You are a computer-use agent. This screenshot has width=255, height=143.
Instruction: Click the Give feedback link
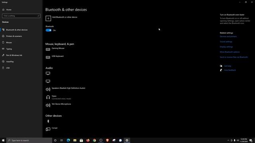click(x=230, y=70)
